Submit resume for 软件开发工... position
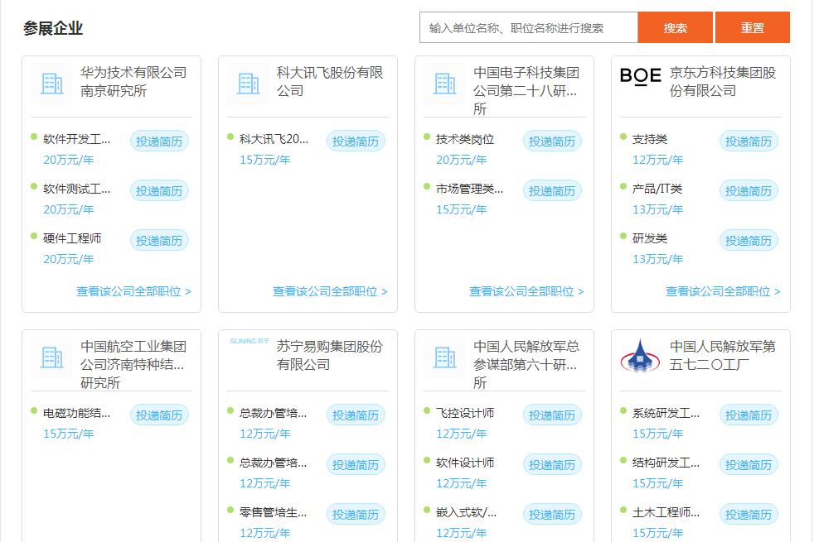 pos(159,141)
